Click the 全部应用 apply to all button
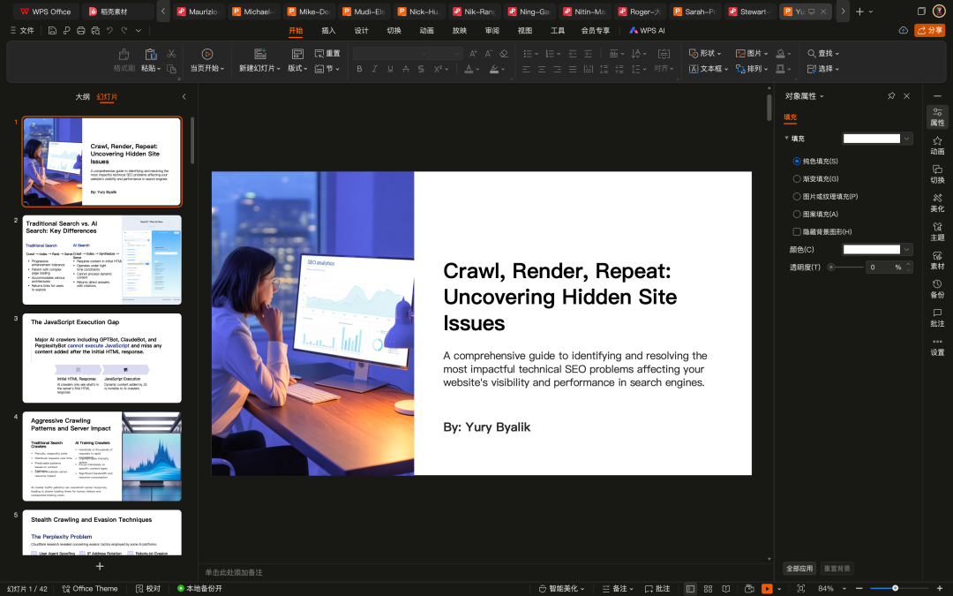Screen dimensions: 953x596 tap(799, 569)
